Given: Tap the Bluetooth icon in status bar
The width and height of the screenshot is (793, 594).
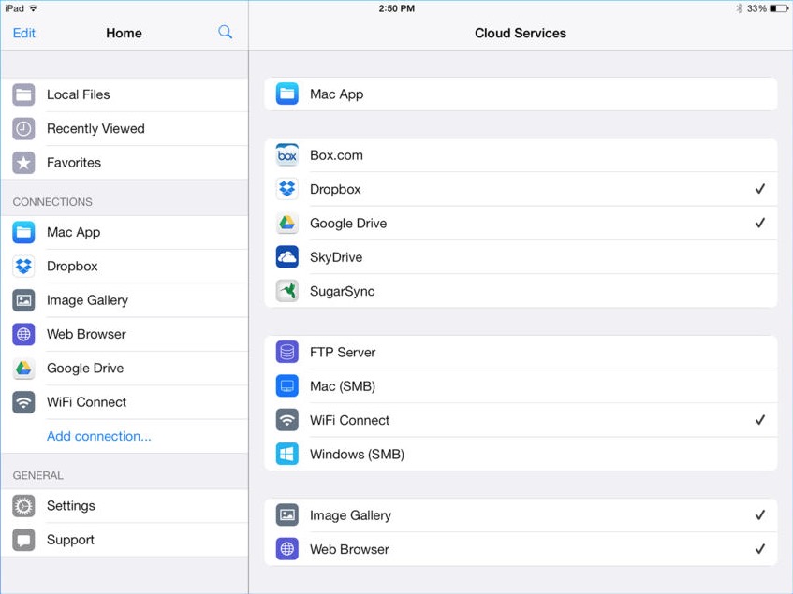Looking at the screenshot, I should pyautogui.click(x=740, y=8).
